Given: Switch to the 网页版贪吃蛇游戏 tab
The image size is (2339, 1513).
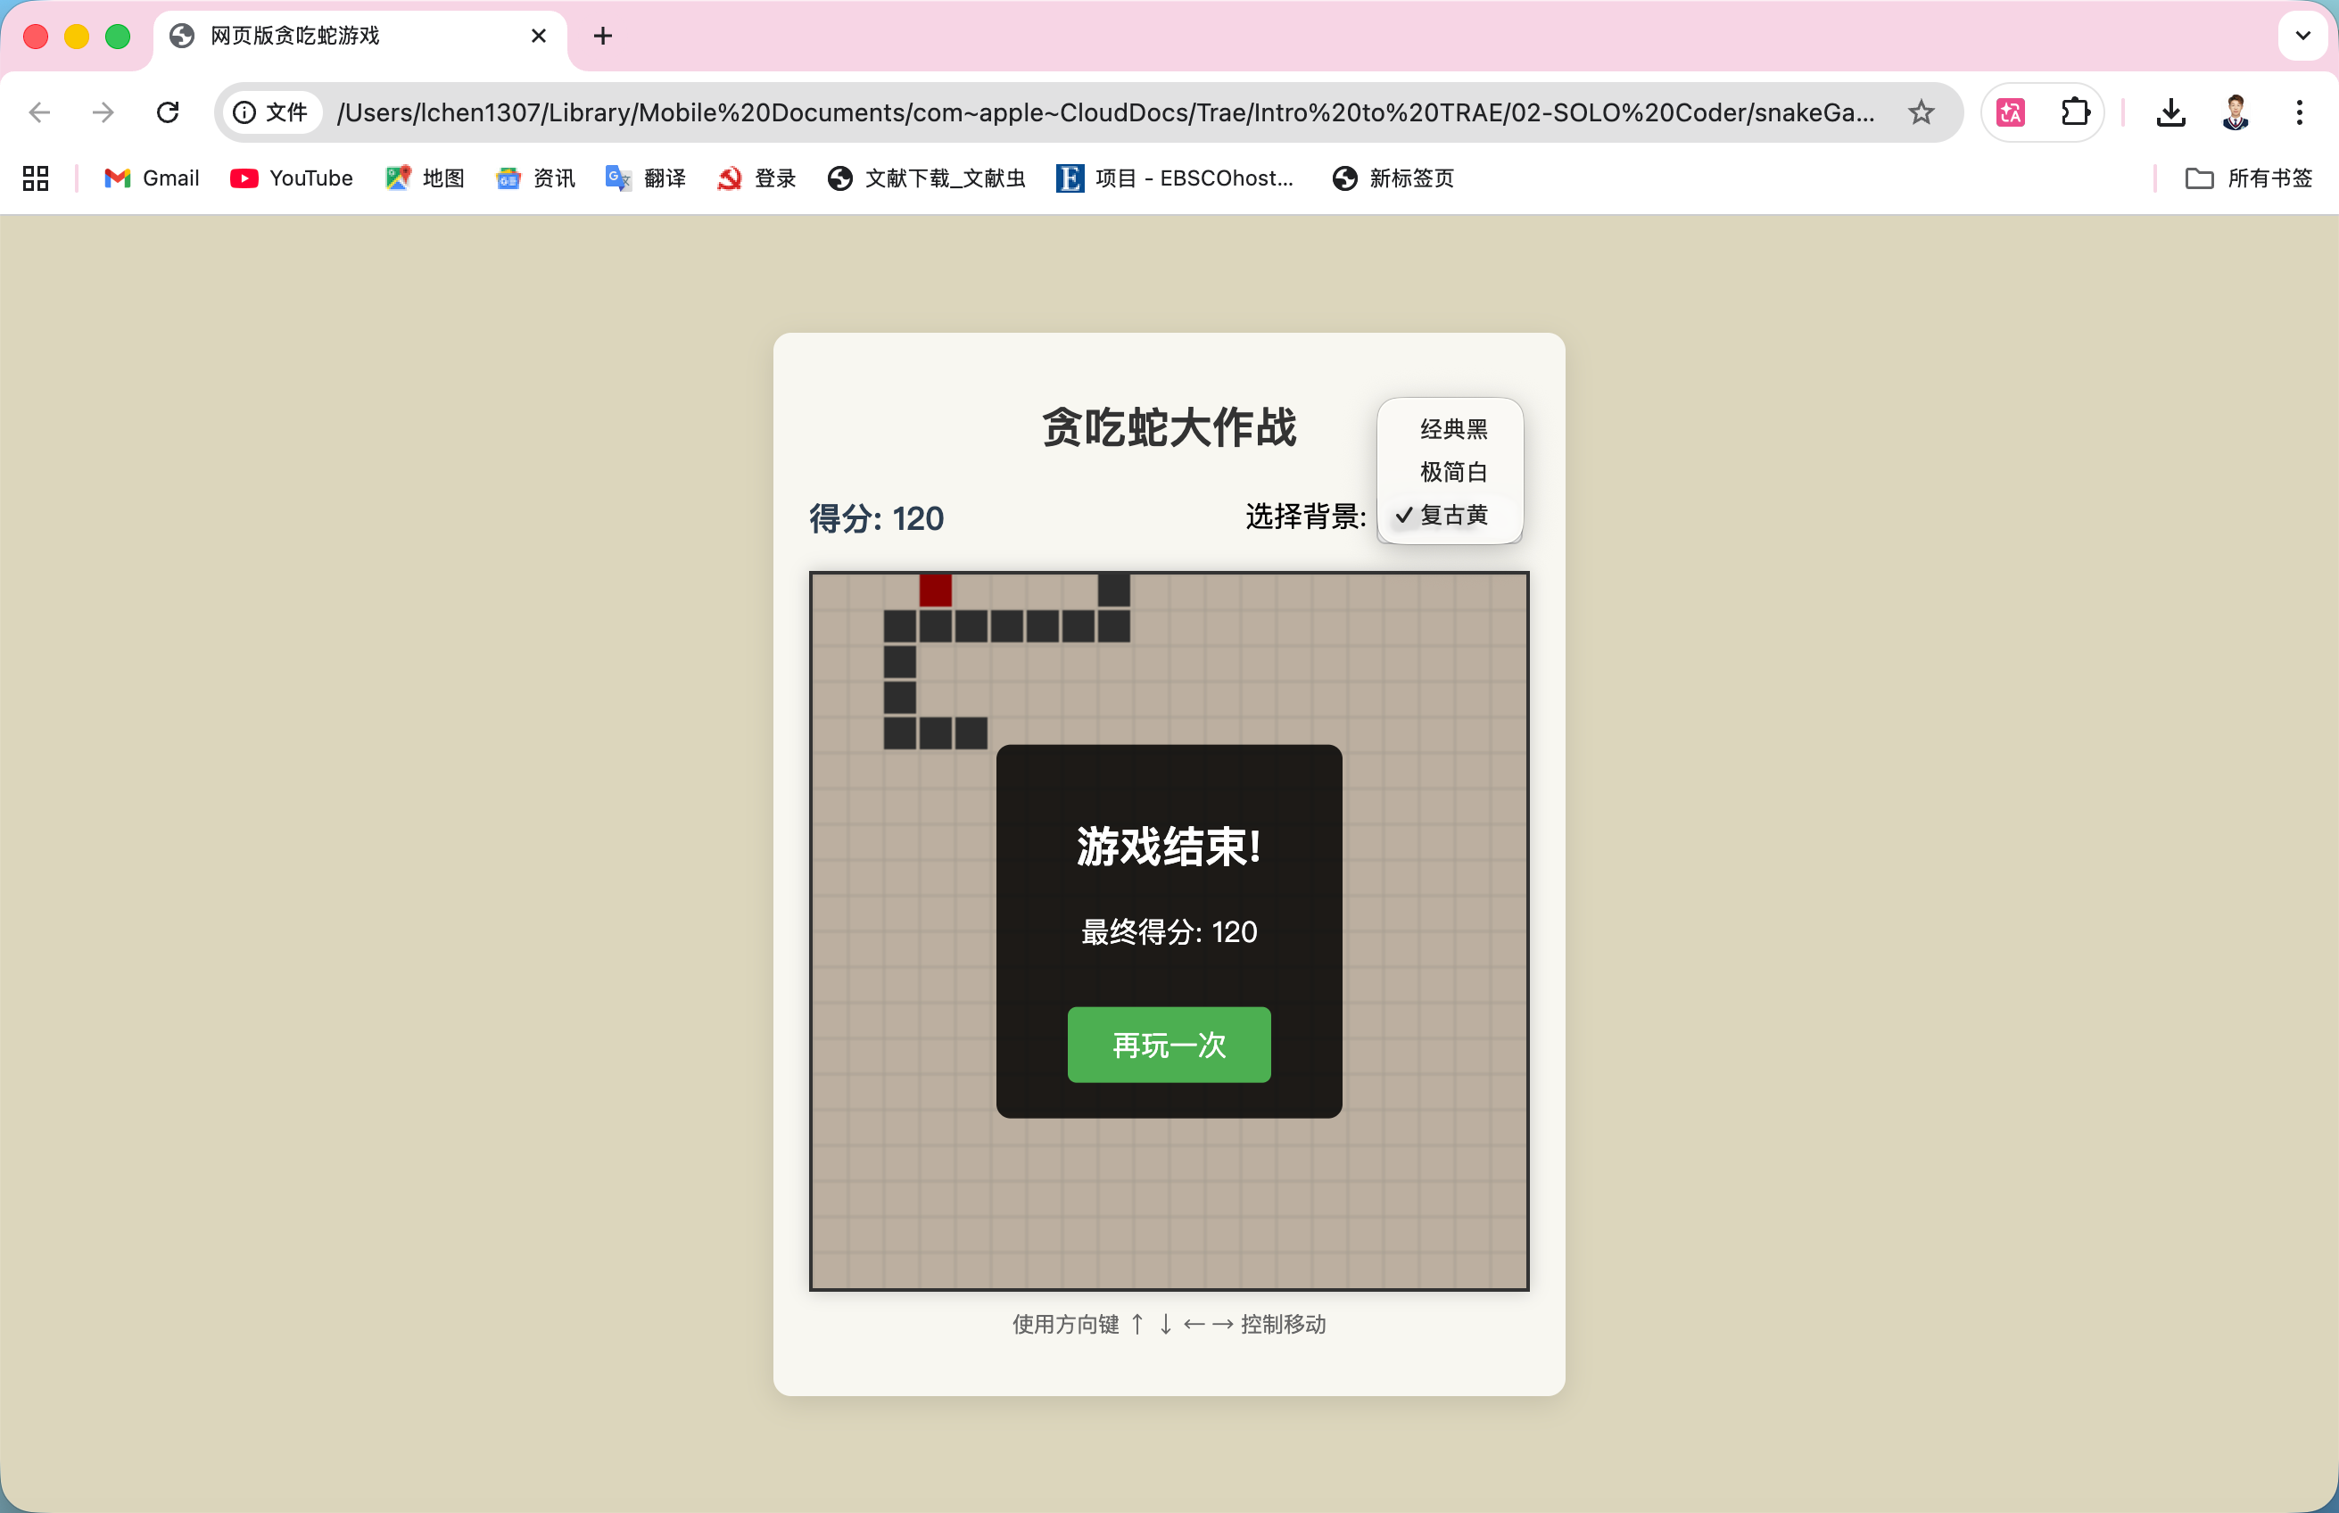Looking at the screenshot, I should pyautogui.click(x=334, y=36).
